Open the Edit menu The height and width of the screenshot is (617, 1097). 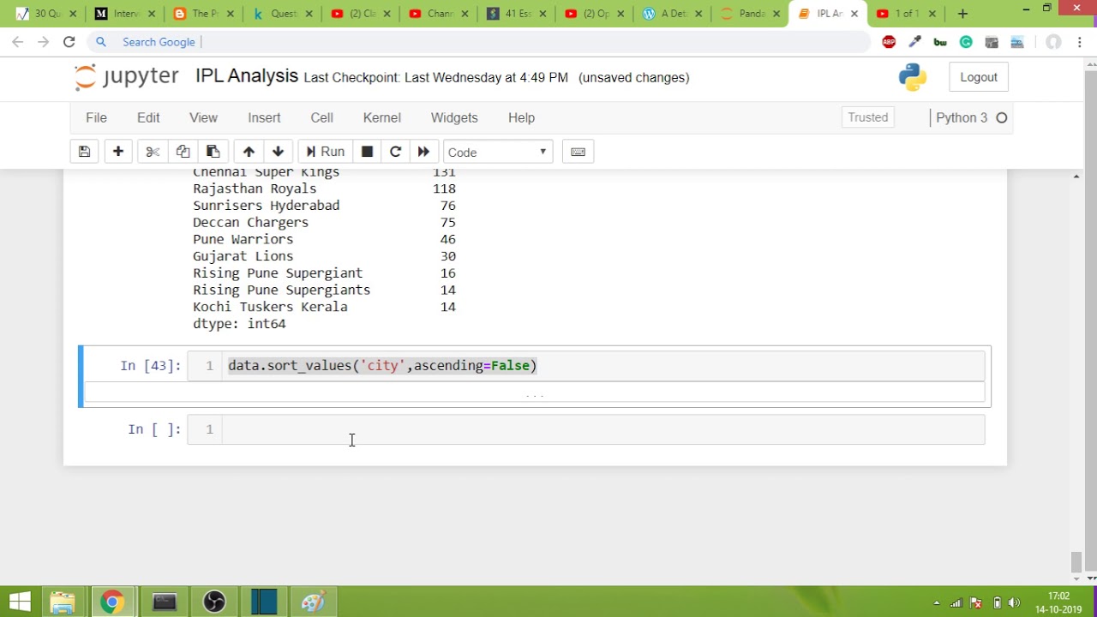148,117
